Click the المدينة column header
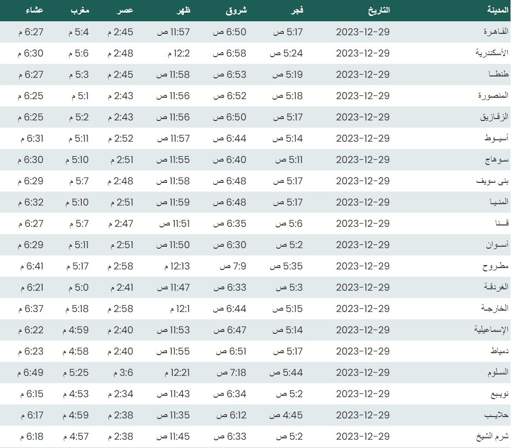Viewport: 511px width, 448px height. coord(497,10)
